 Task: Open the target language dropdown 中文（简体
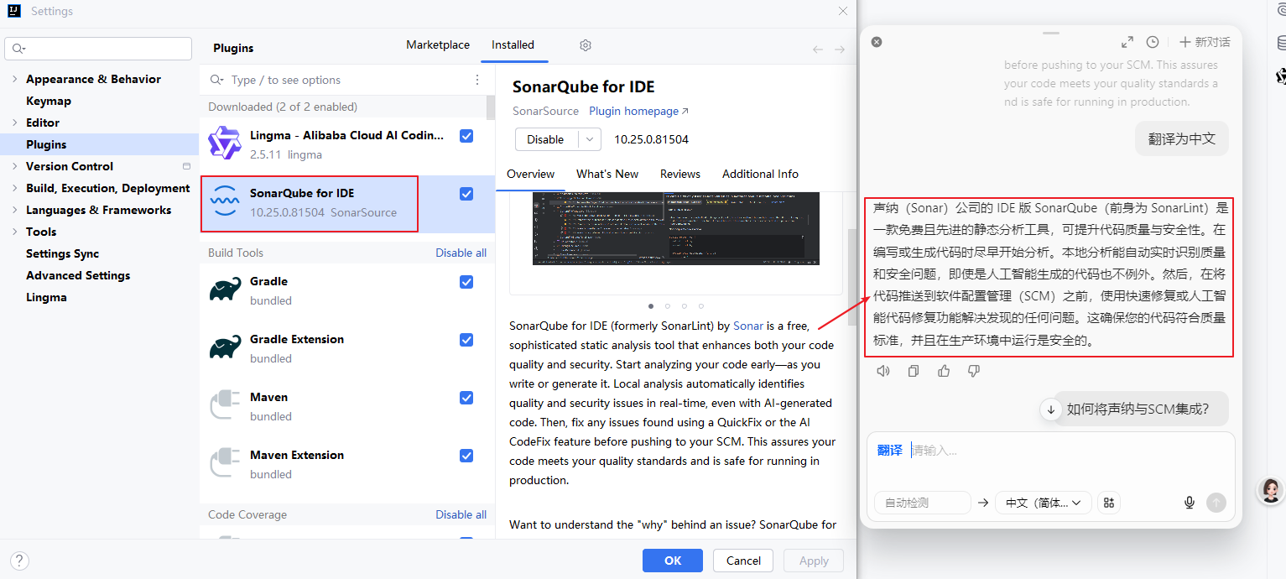point(1044,503)
